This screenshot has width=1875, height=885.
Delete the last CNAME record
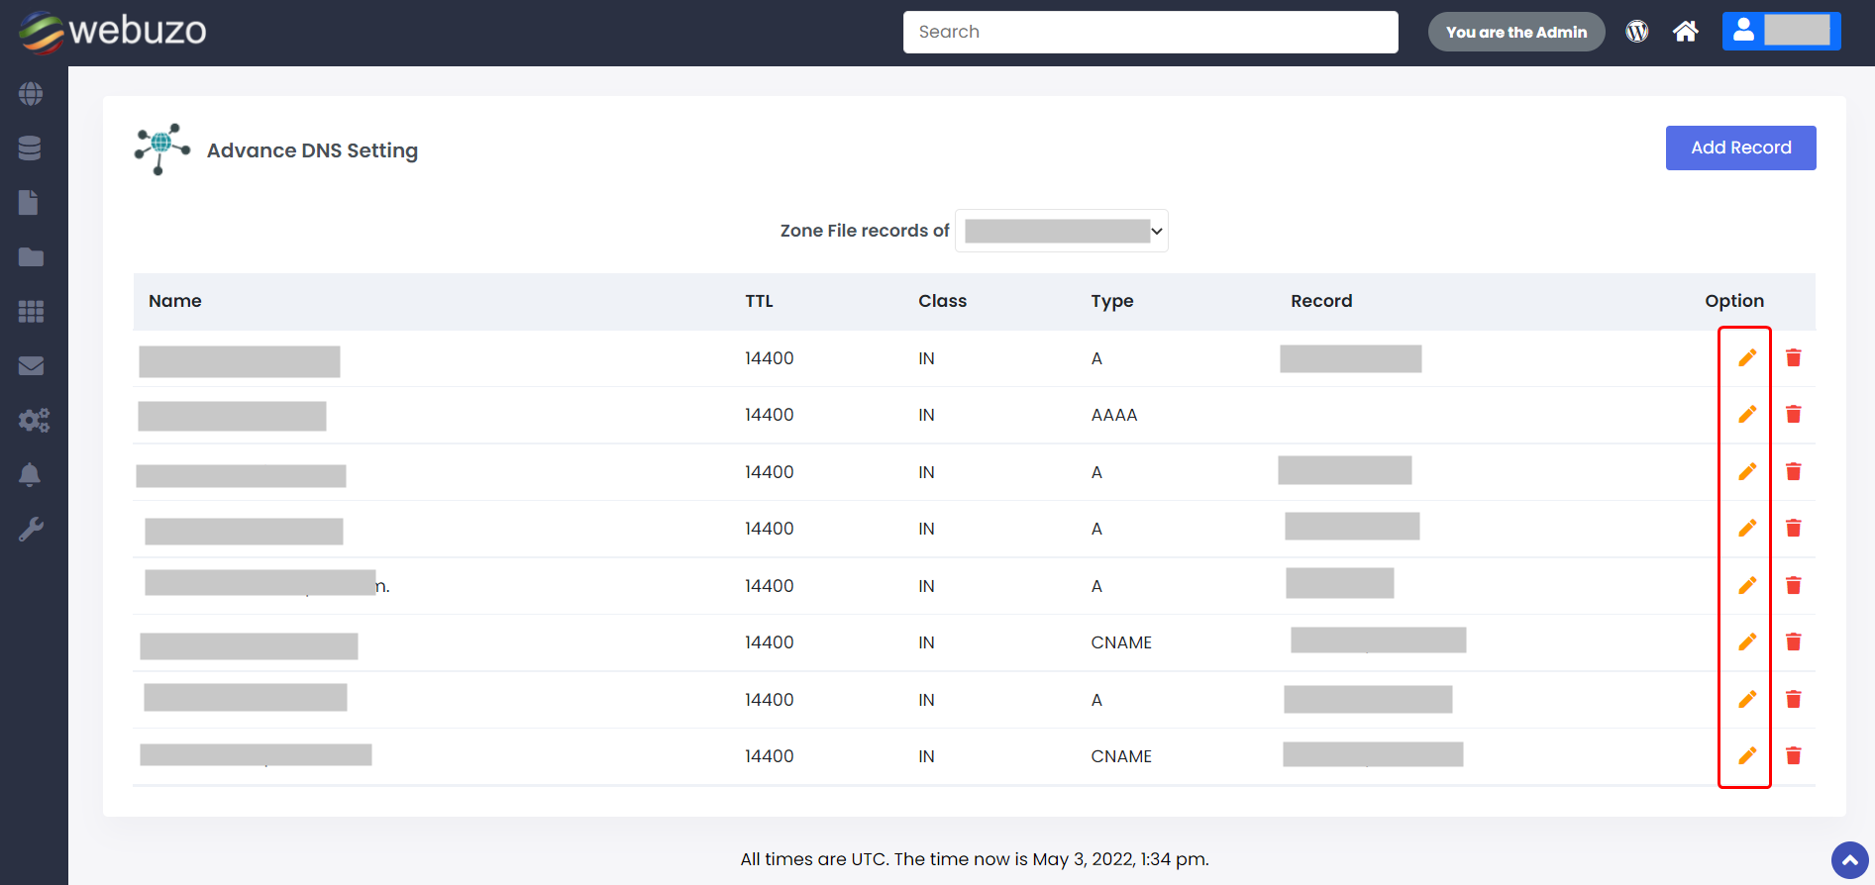[1793, 755]
